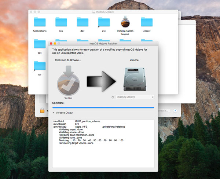Click the orange lock icon
The image size is (220, 179).
coord(42,110)
